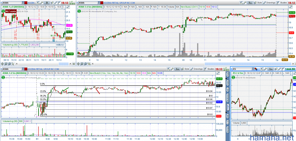Toggle expand icon at 1m chart top-right
Image resolution: width=296 pixels, height=141 pixels.
coord(218,73)
